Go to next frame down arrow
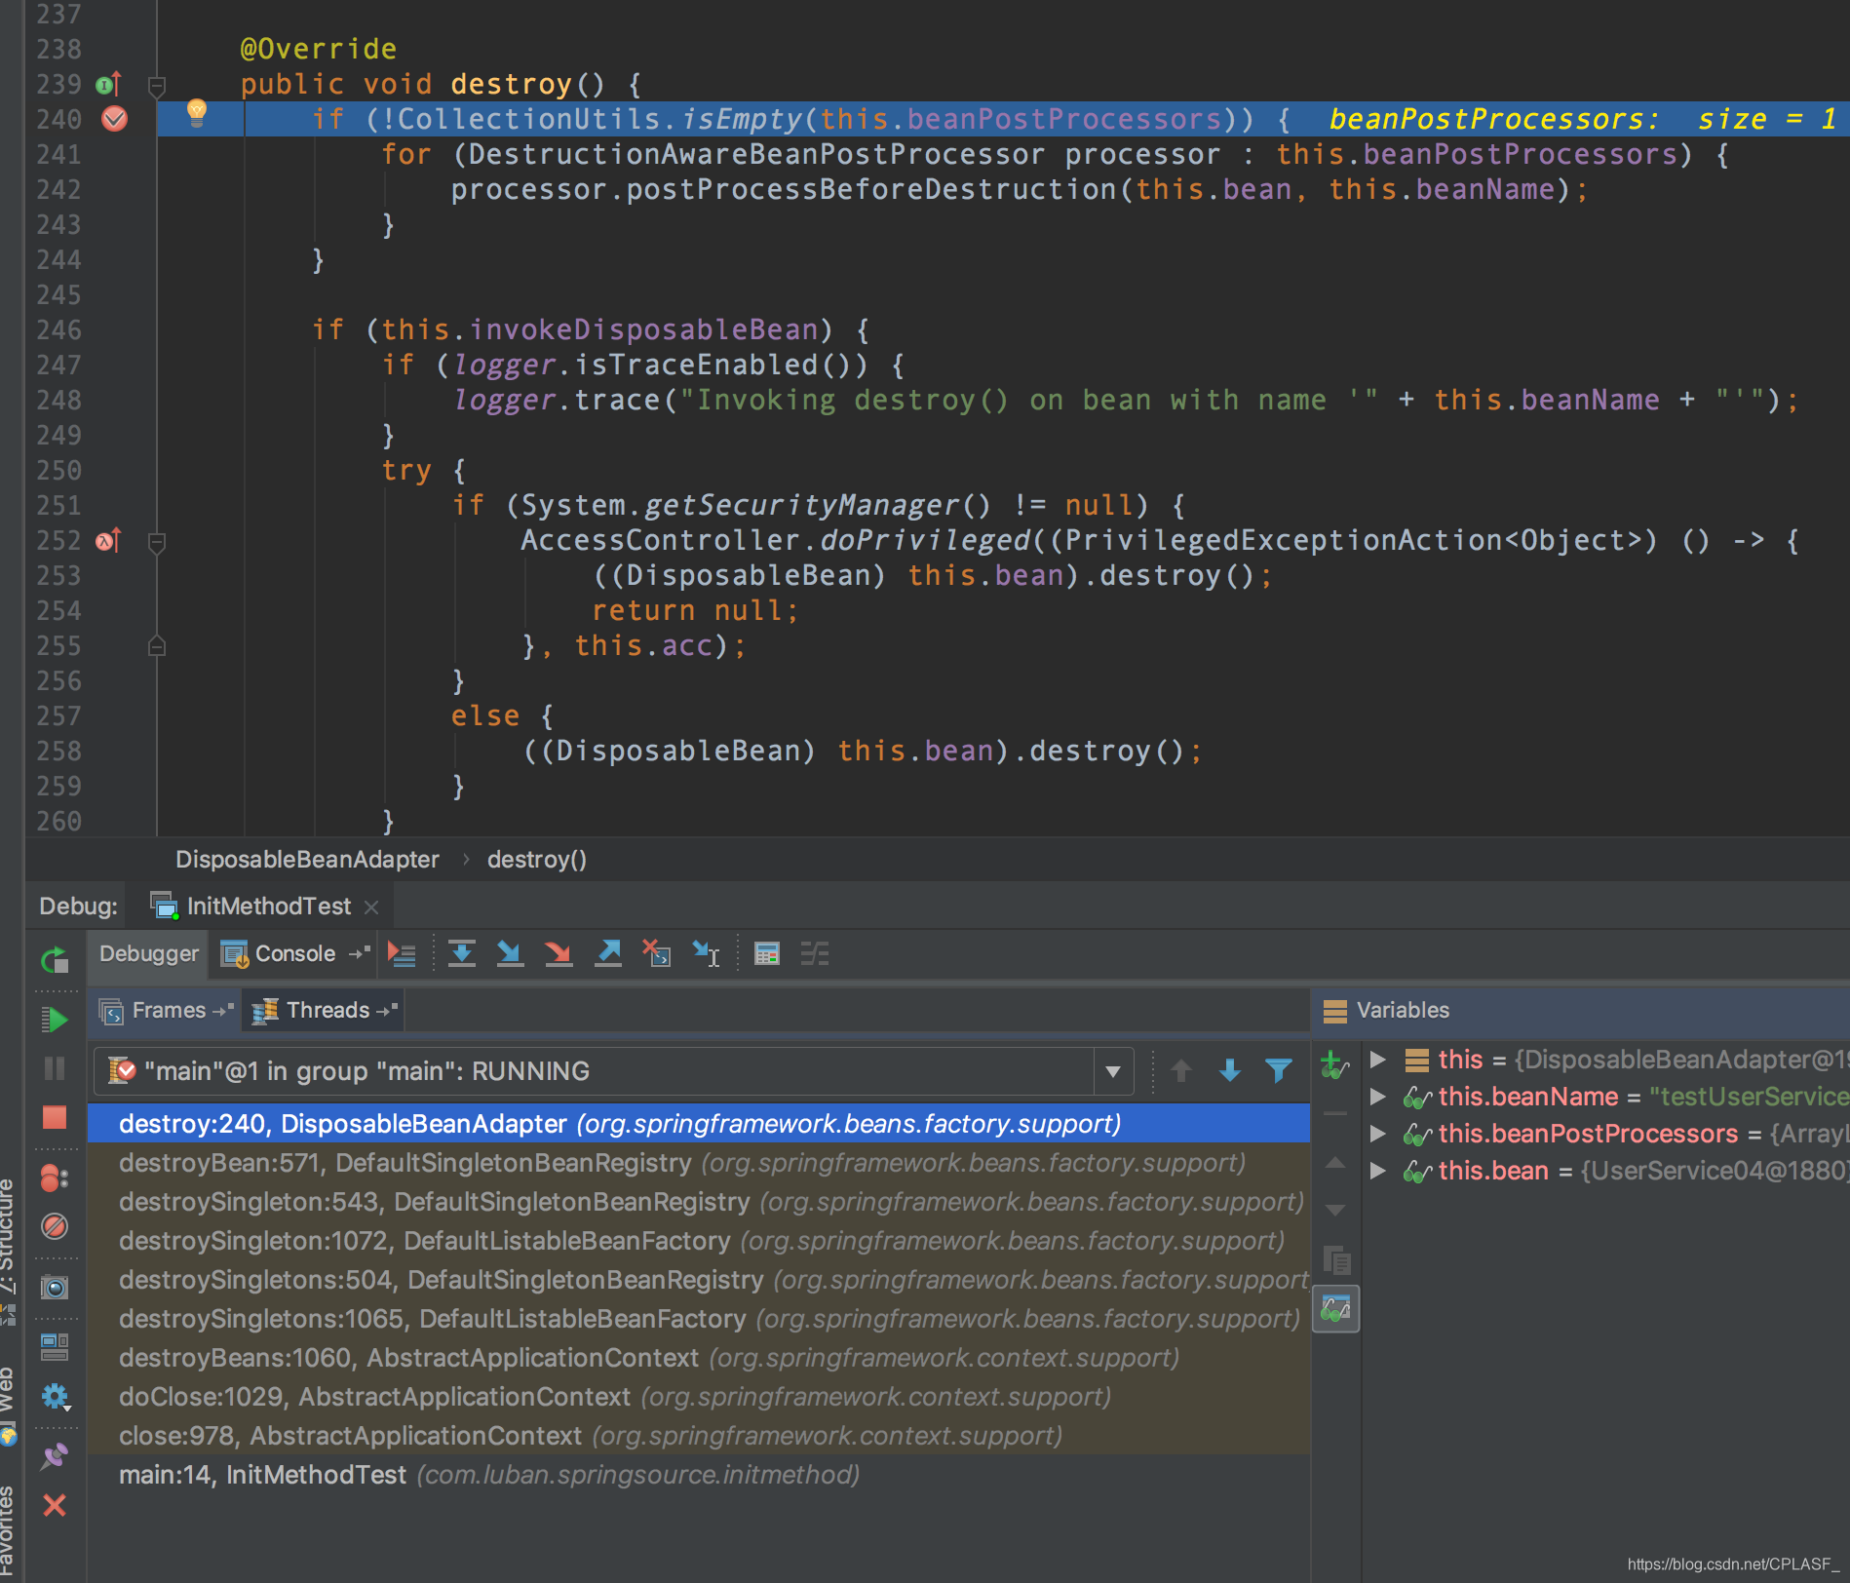 coord(1230,1071)
